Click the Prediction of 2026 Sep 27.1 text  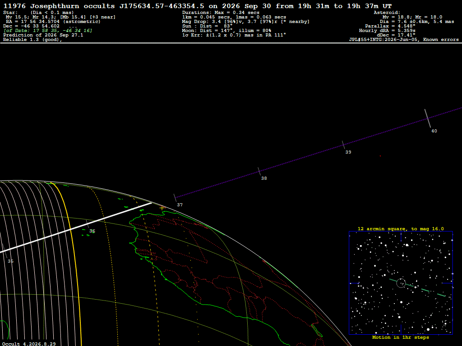[43, 35]
